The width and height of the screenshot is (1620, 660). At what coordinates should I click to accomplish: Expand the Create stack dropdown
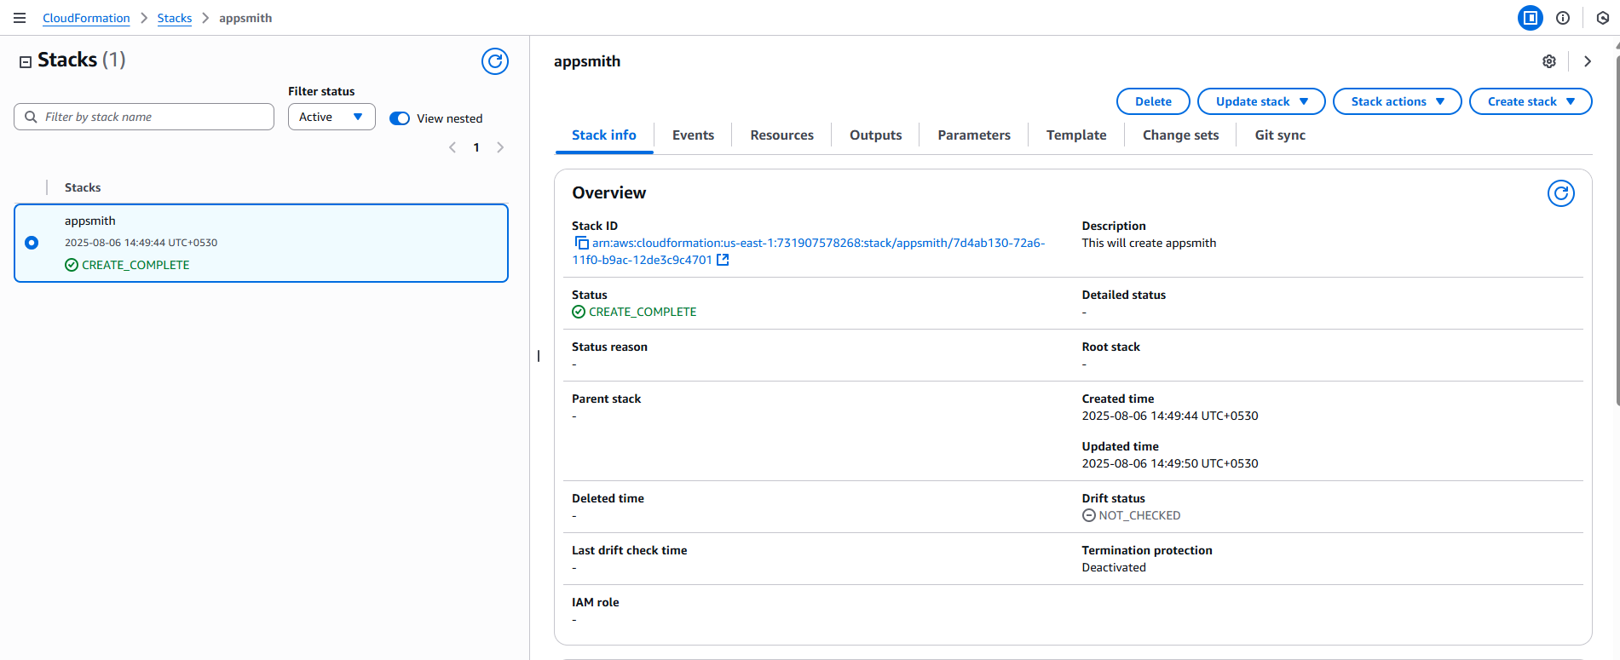coord(1531,101)
